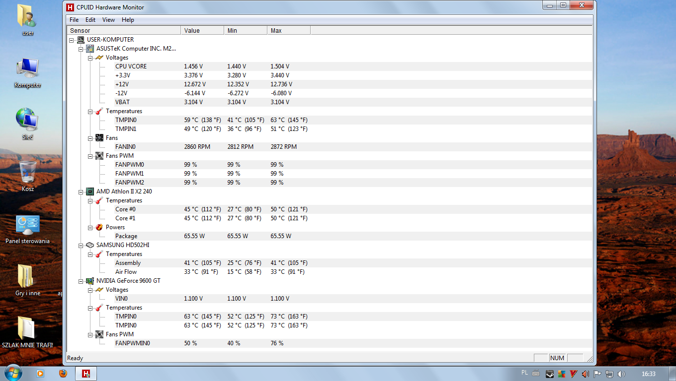The height and width of the screenshot is (381, 676).
Task: Open the Edit menu
Action: 90,20
